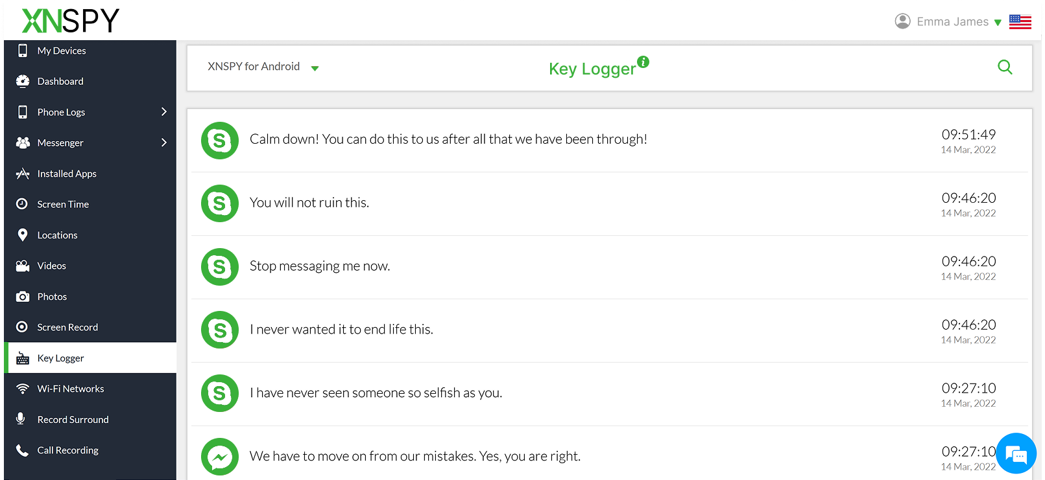Select 'You will not ruin this.' text
This screenshot has width=1045, height=480.
coord(309,203)
